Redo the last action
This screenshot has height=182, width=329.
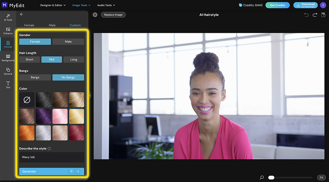(315, 15)
